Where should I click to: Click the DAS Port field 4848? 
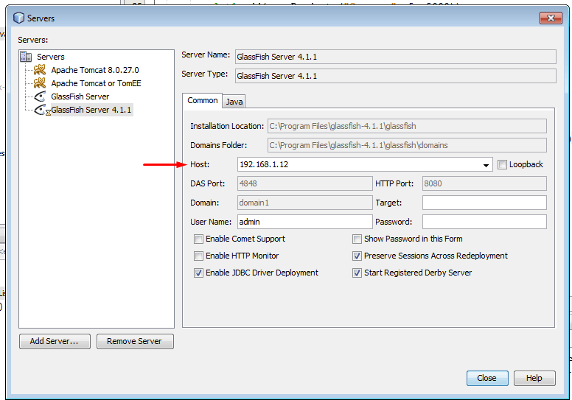pyautogui.click(x=305, y=183)
